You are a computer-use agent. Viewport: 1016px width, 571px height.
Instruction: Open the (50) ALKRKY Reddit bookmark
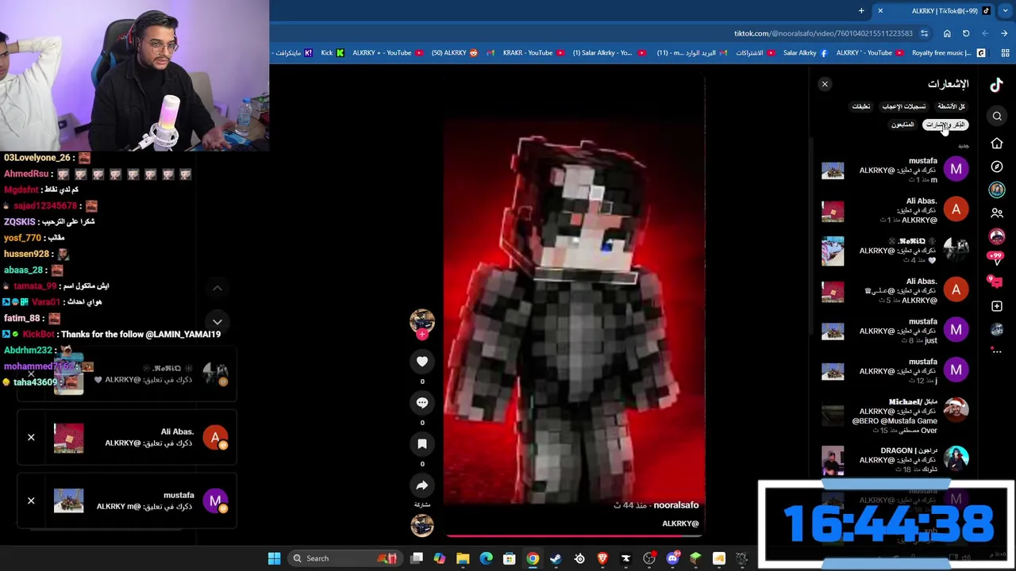pyautogui.click(x=455, y=53)
